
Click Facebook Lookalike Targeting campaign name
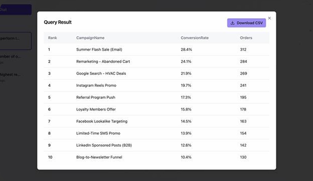pyautogui.click(x=102, y=121)
